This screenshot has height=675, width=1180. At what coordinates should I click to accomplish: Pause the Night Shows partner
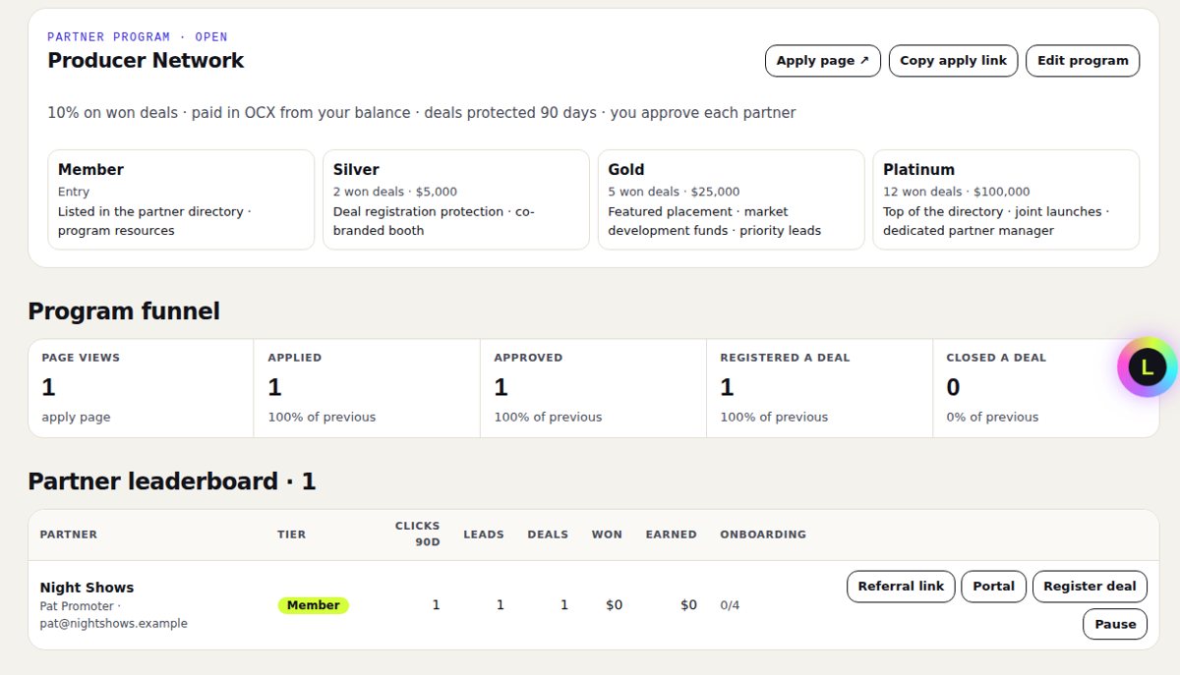tap(1115, 624)
